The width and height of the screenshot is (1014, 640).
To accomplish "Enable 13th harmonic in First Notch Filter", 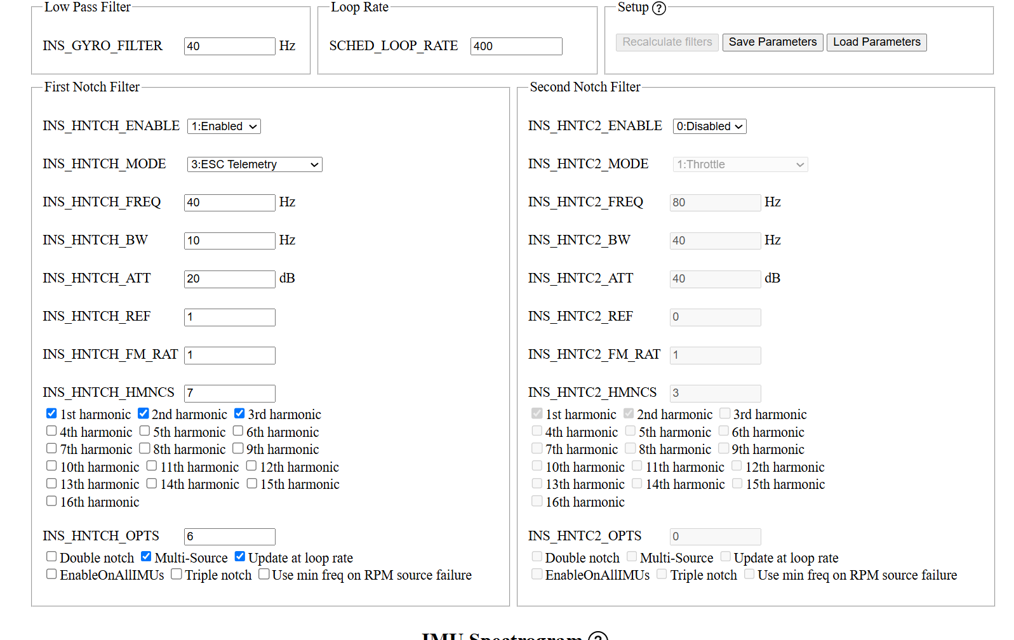I will (51, 483).
